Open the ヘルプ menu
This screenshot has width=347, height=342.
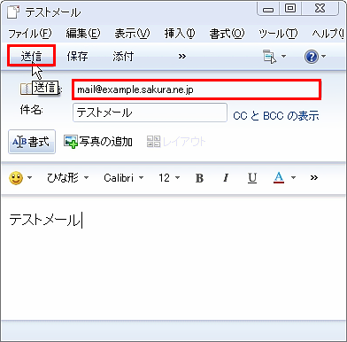[328, 34]
